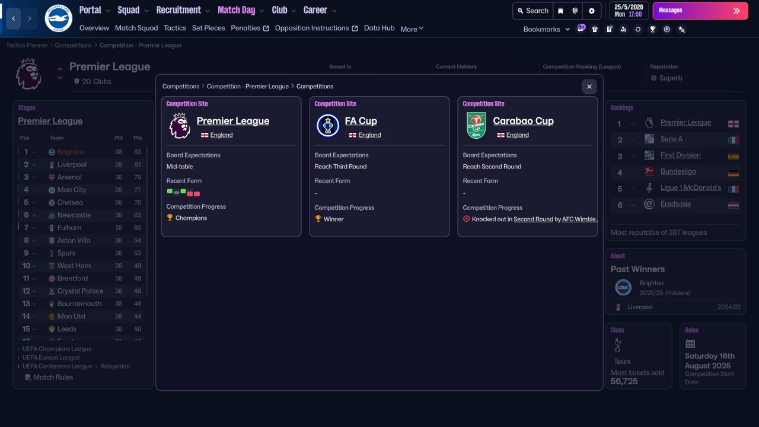Click the Competitions breadcrumb in the page header
This screenshot has width=759, height=427.
[x=73, y=45]
